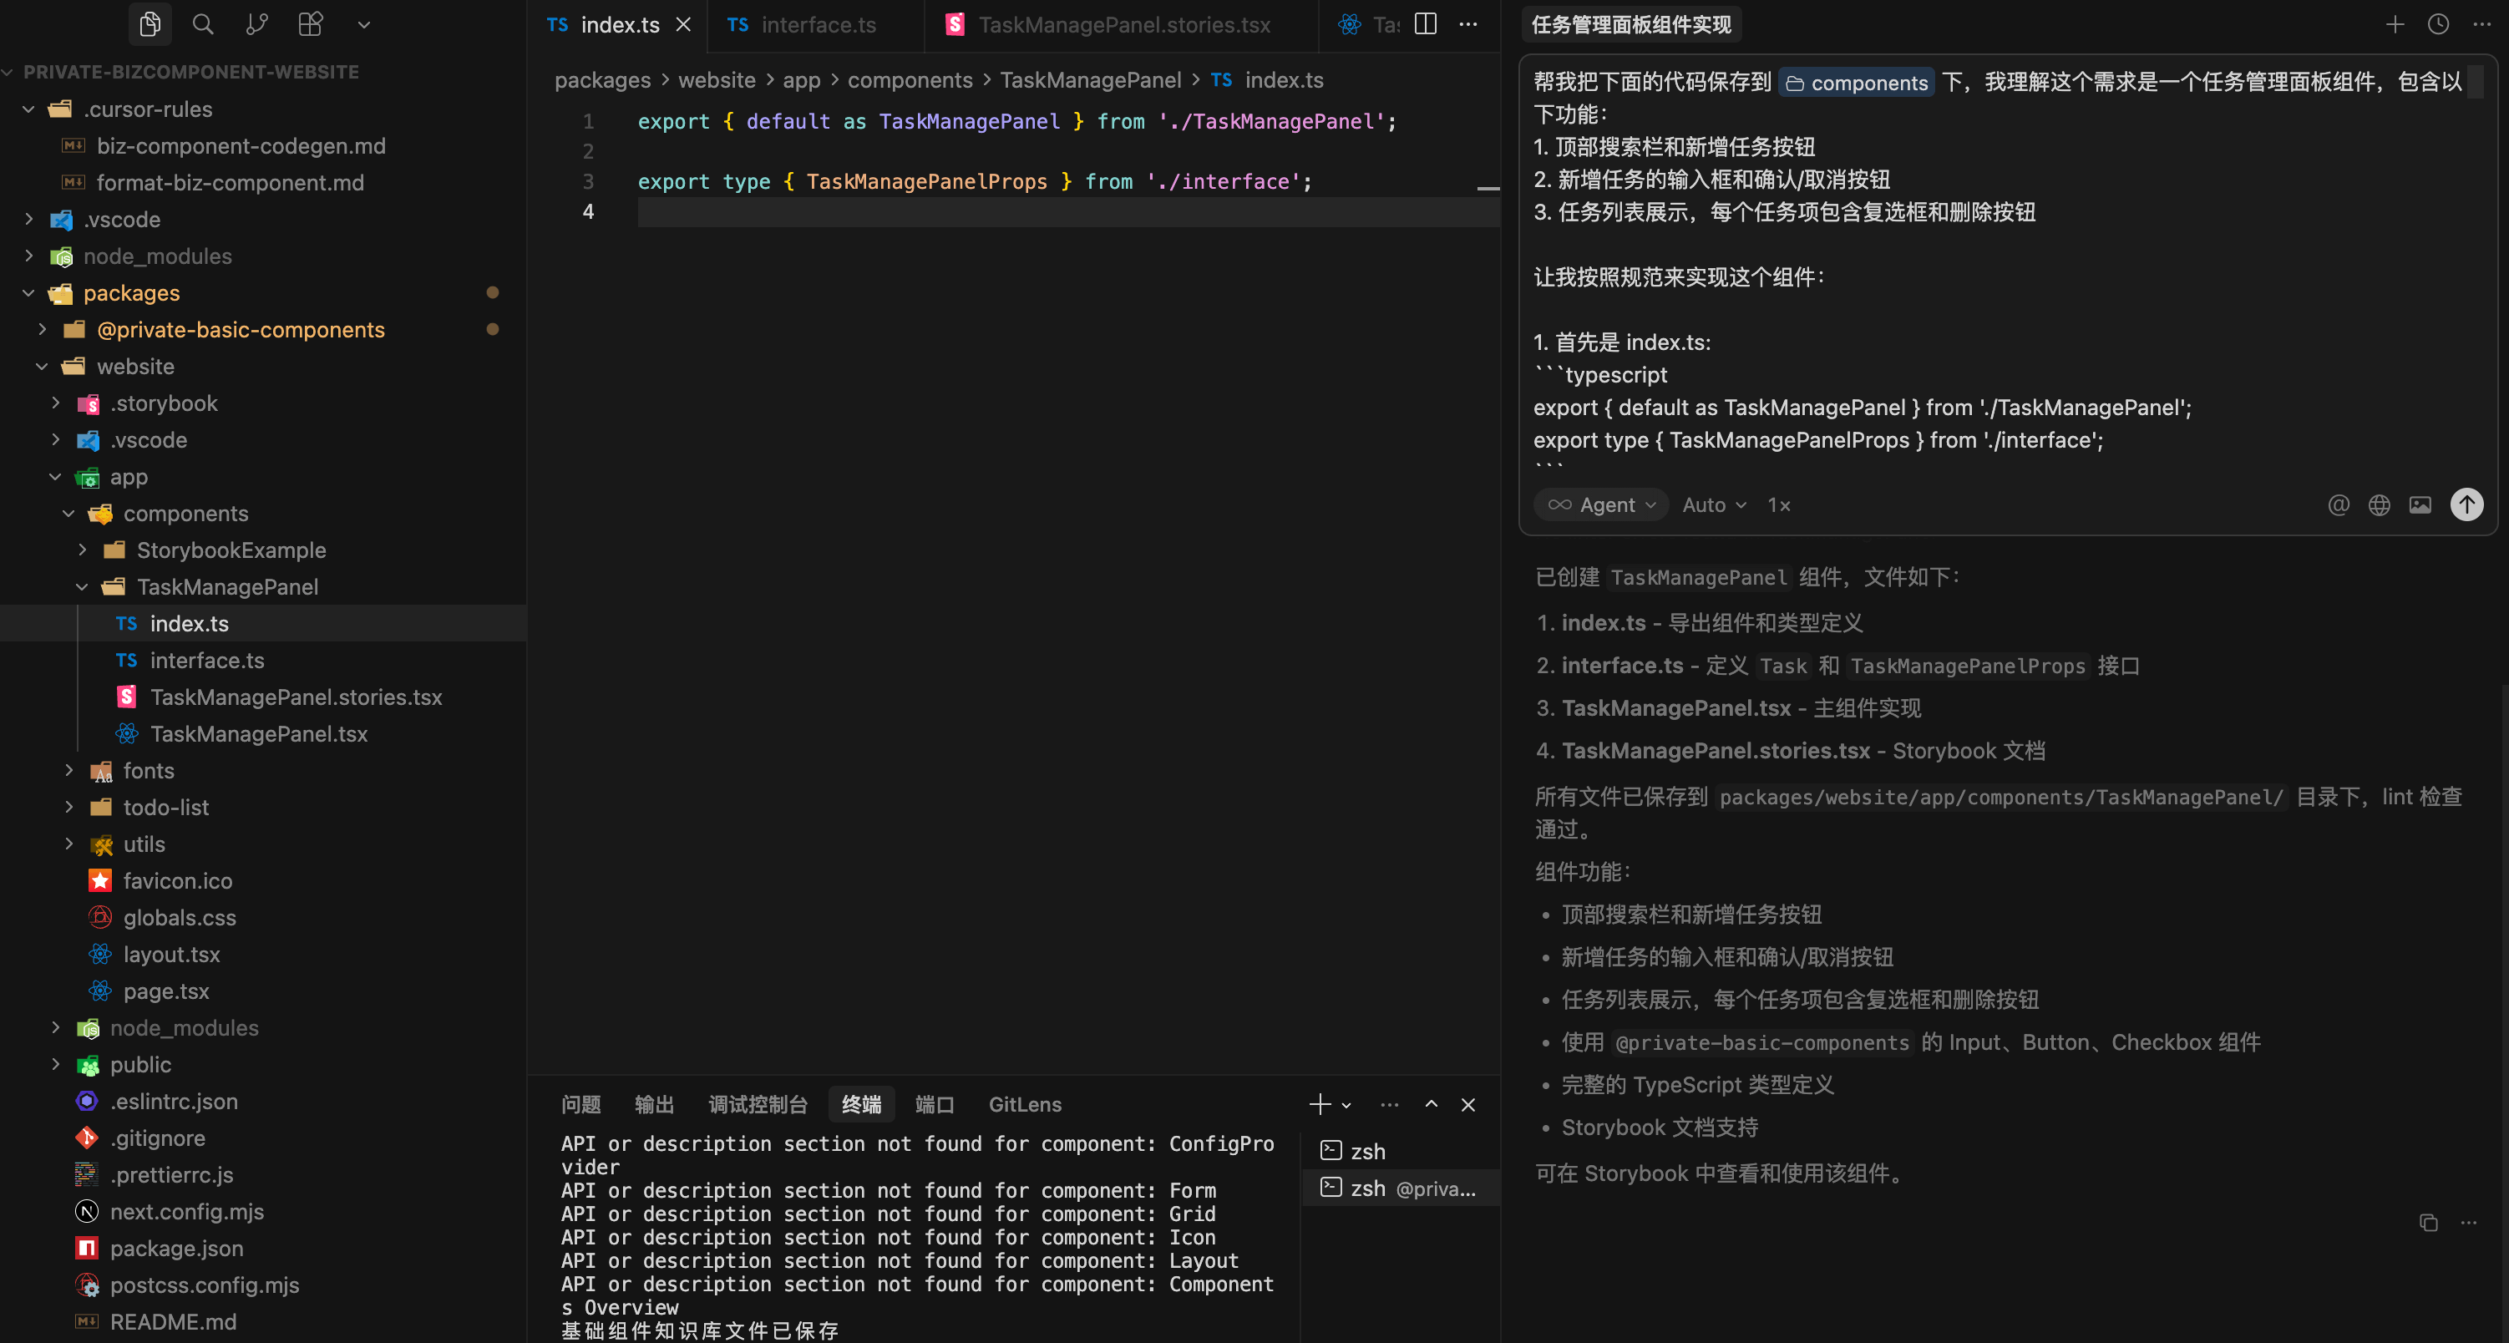The width and height of the screenshot is (2509, 1343).
Task: Click the send arrow button in chat
Action: coord(2466,504)
